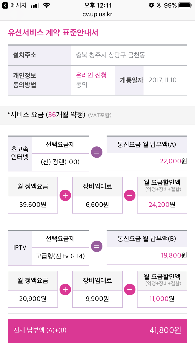Tap the minus icon beside 24,200원

point(130,196)
